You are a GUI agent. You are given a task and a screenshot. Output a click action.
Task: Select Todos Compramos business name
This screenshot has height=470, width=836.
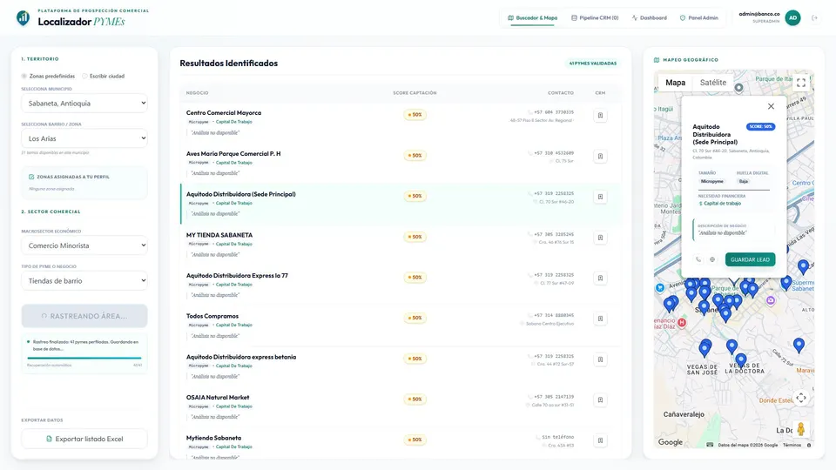(212, 316)
